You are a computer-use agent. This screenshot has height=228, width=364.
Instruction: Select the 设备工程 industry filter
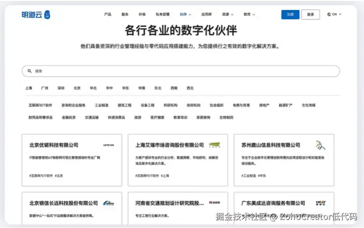(x=148, y=105)
